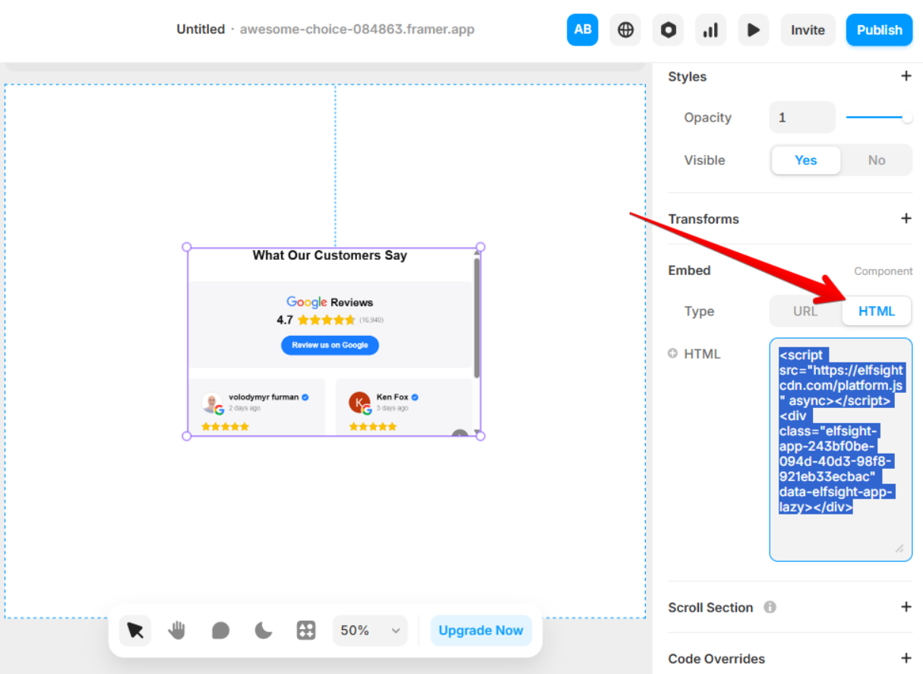
Task: Click the HTML code text area
Action: [841, 450]
